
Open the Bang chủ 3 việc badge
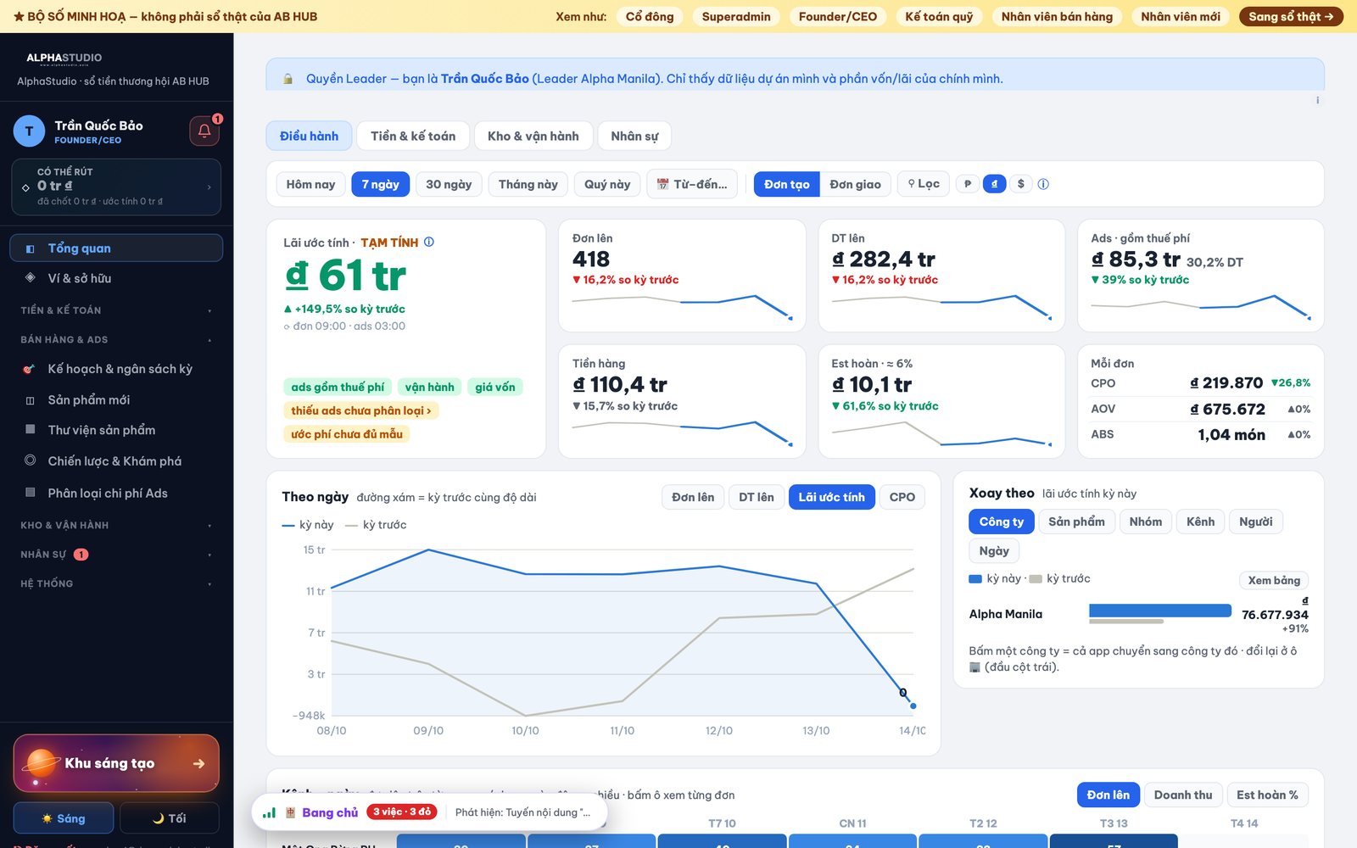tap(402, 812)
